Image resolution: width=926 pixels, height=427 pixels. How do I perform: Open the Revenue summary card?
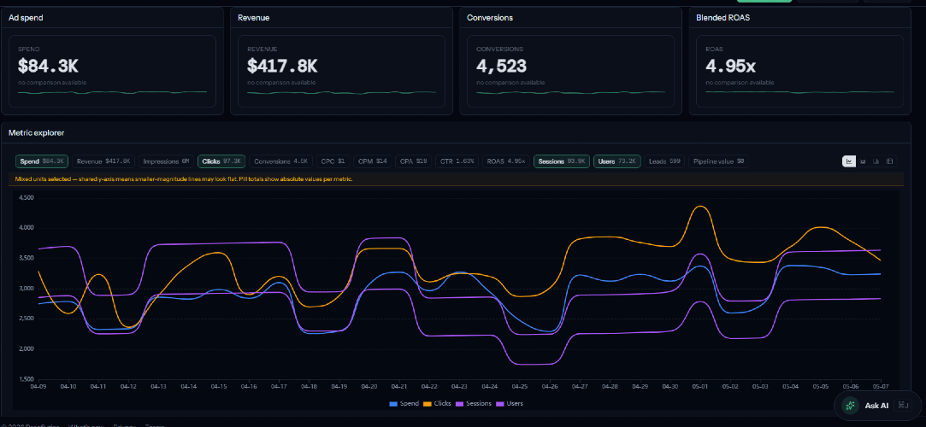click(341, 61)
